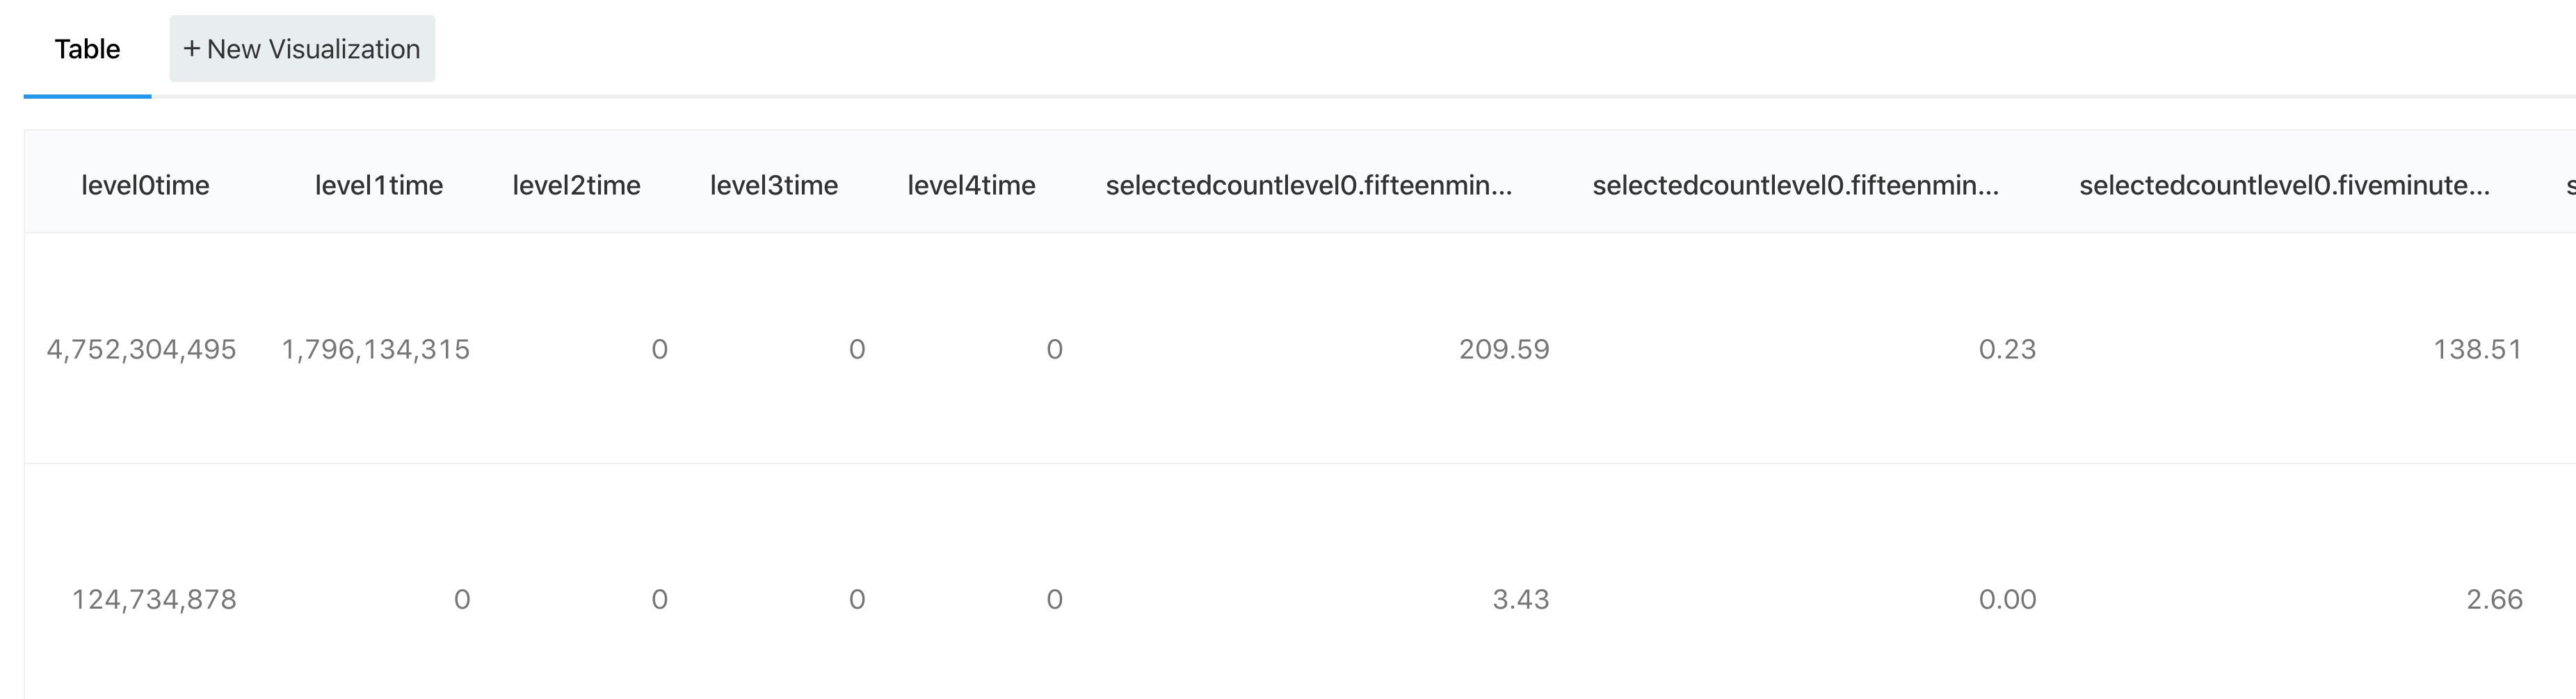Click first selectedcountlevel0.fifteenmin column header
This screenshot has width=2576, height=699.
[1309, 185]
